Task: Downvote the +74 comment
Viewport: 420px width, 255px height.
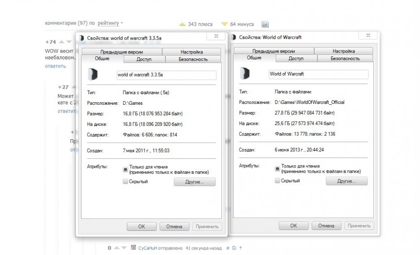Action: pyautogui.click(x=69, y=42)
